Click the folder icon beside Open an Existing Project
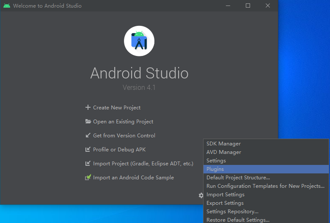 click(x=88, y=121)
